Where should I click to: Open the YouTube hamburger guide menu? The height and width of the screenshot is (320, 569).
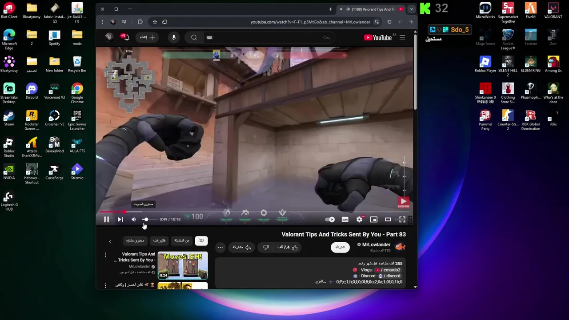tap(402, 38)
